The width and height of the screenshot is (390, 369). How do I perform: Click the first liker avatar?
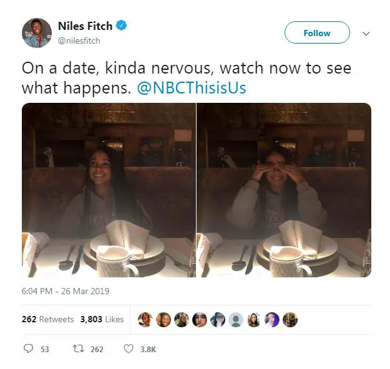(x=145, y=320)
